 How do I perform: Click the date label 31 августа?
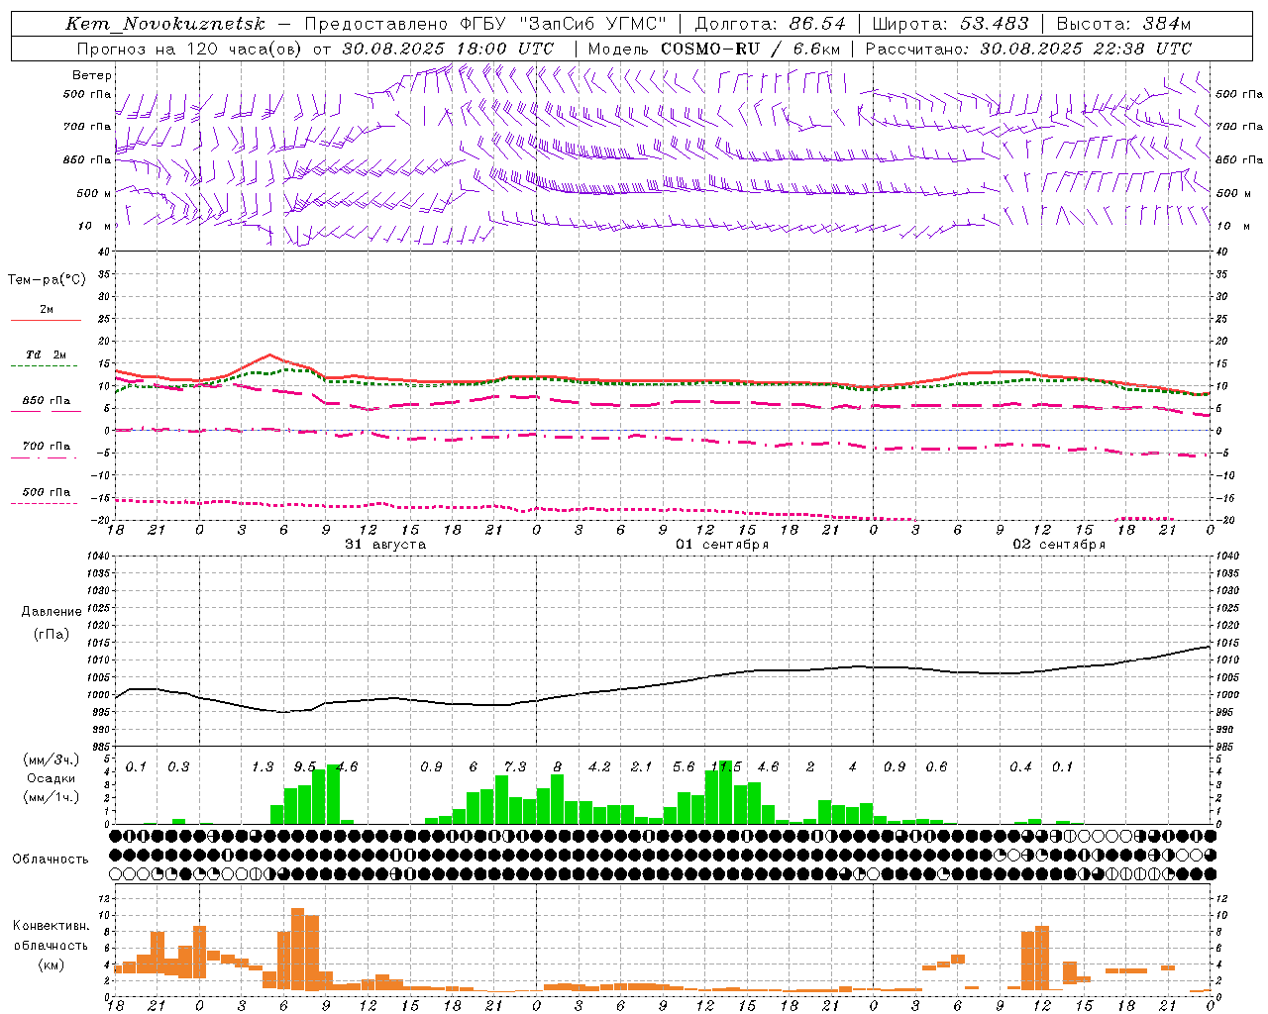point(384,545)
